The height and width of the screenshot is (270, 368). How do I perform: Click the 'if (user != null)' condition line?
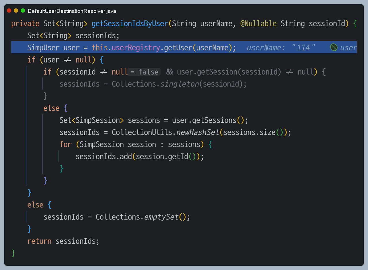pos(65,60)
